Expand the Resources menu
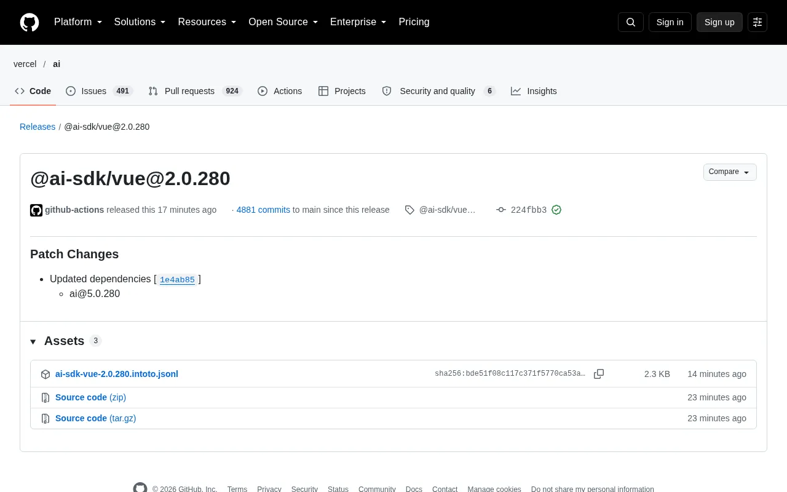 coord(207,22)
